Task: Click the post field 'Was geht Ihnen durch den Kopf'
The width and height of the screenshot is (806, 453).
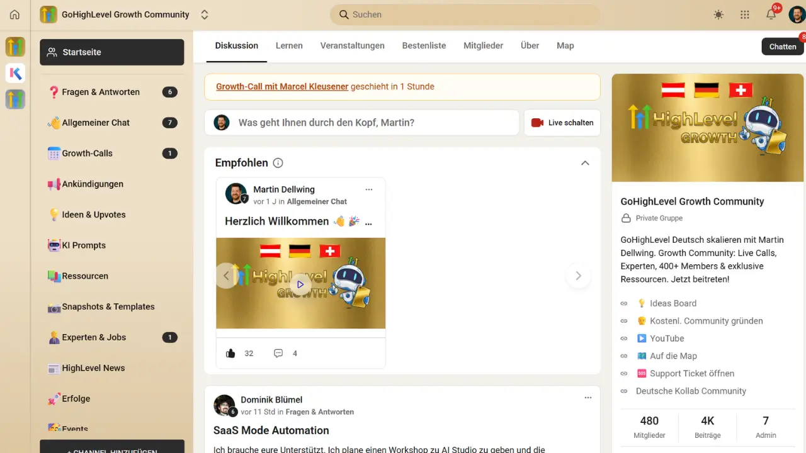Action: tap(361, 123)
